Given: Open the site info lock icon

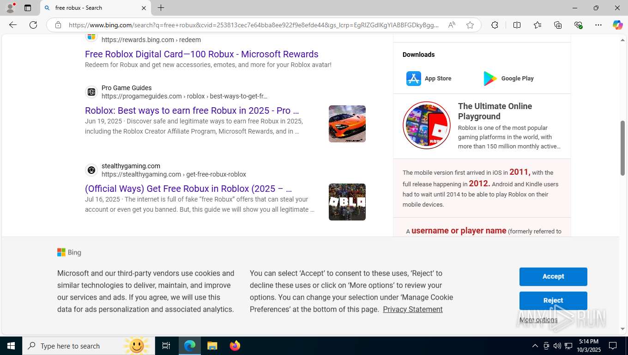Looking at the screenshot, I should tap(58, 25).
